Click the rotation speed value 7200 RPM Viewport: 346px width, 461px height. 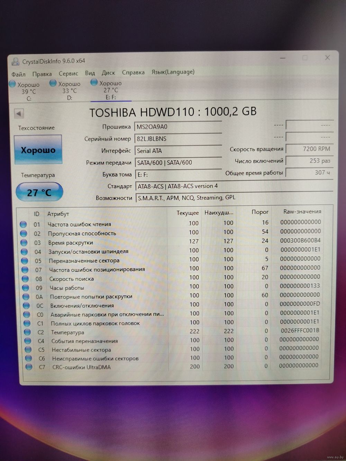[309, 149]
